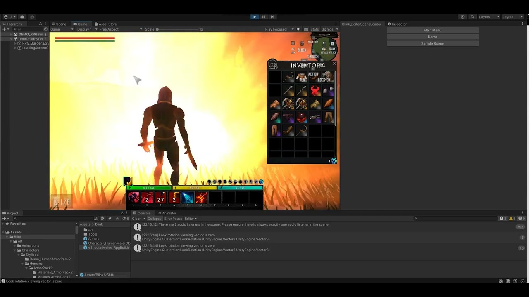The image size is (529, 297).
Task: Advance one frame with the Step button
Action: click(x=272, y=17)
